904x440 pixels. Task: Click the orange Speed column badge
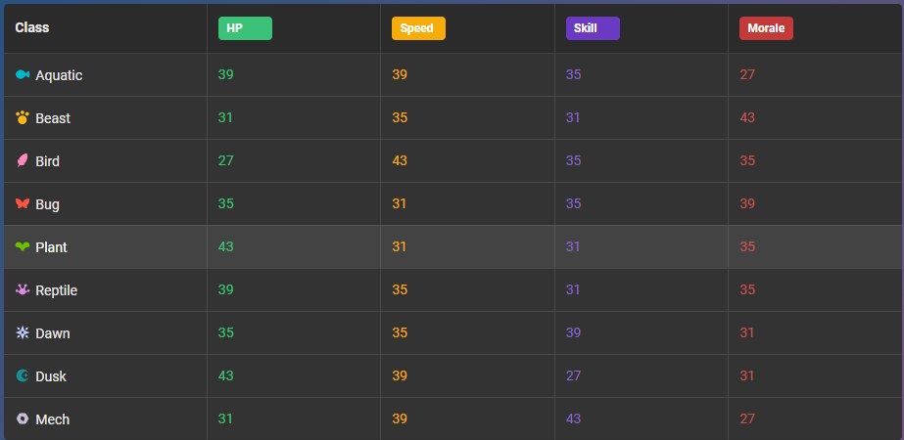[418, 28]
